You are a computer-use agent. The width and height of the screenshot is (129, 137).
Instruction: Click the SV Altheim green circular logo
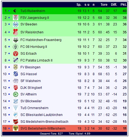click(x=16, y=94)
